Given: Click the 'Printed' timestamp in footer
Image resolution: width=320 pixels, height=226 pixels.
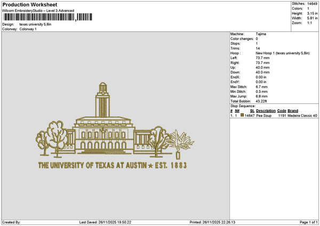Looking at the screenshot, I should pos(212,222).
